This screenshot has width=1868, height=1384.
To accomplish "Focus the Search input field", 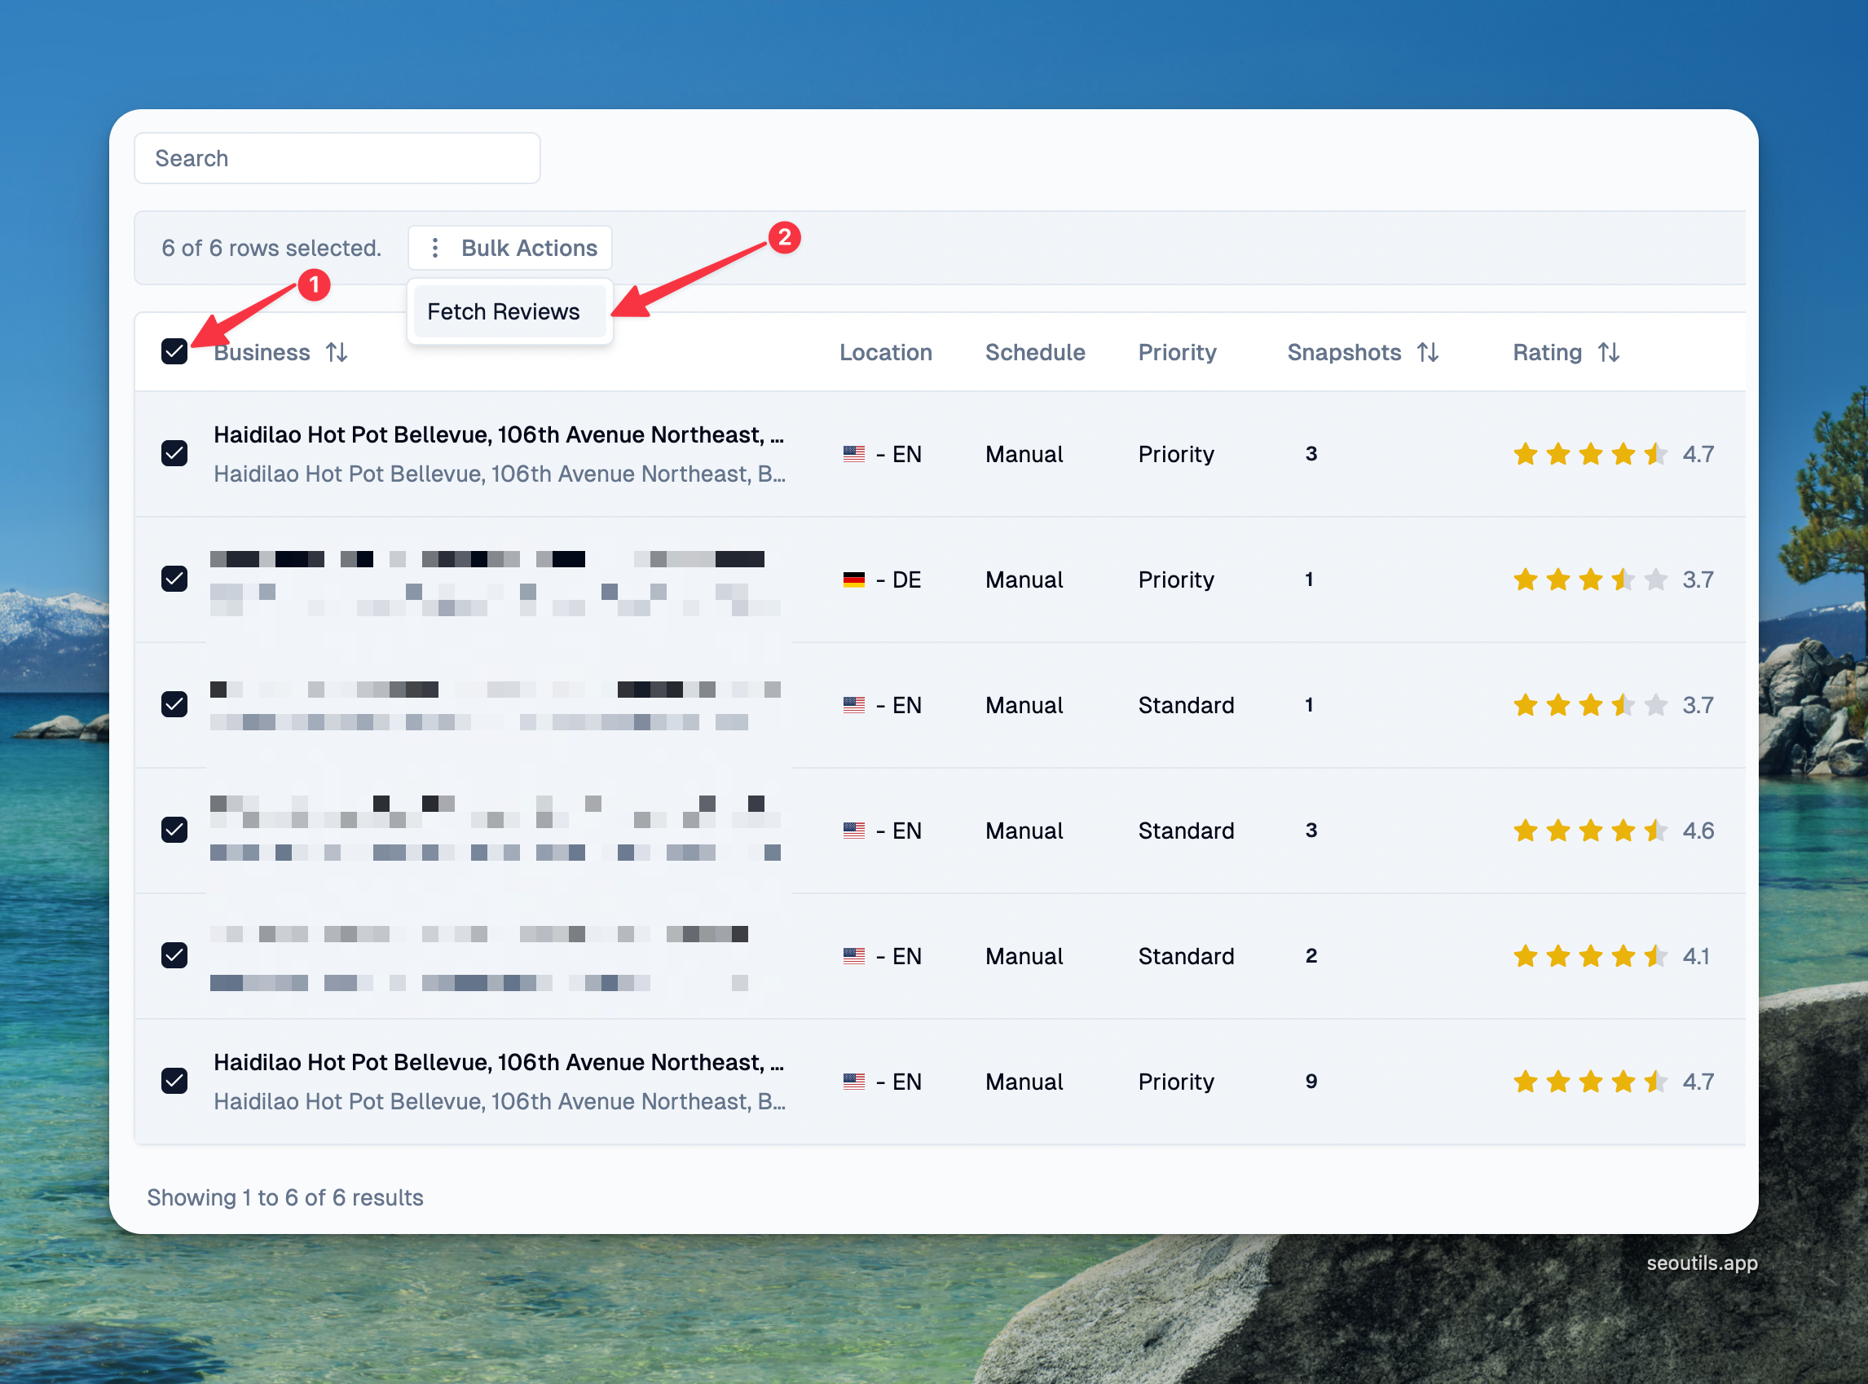I will [x=337, y=158].
